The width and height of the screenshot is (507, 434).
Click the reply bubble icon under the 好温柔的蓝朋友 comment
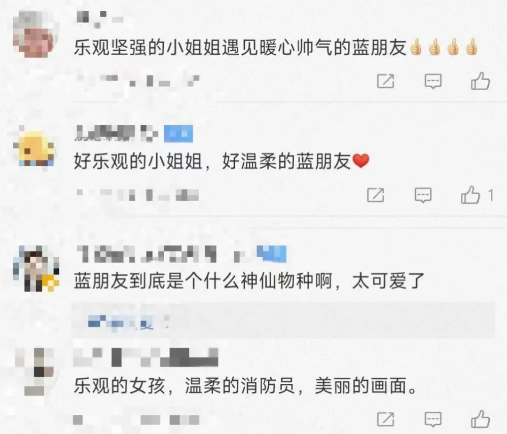pos(423,195)
